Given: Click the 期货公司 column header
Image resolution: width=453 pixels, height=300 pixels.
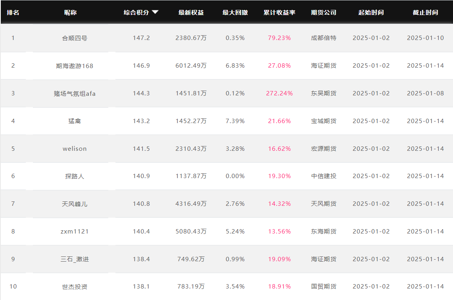Looking at the screenshot, I should 324,12.
